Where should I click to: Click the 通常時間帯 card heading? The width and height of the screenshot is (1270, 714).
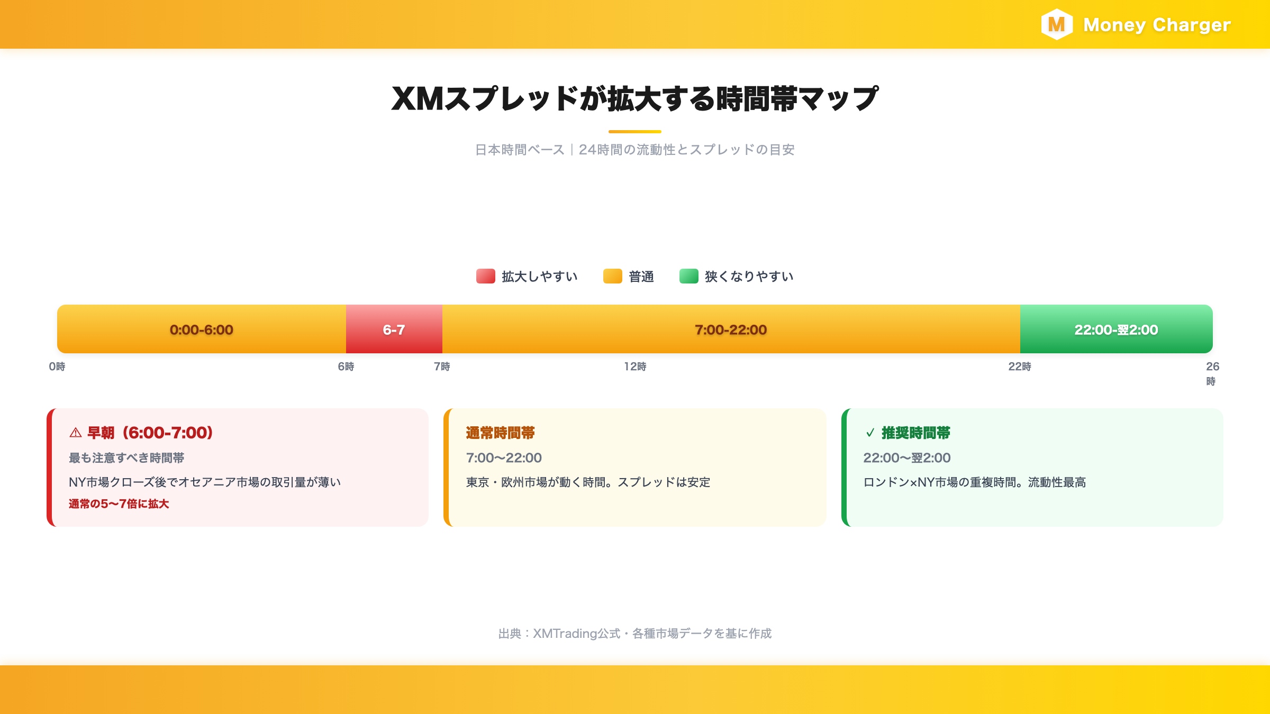(501, 433)
